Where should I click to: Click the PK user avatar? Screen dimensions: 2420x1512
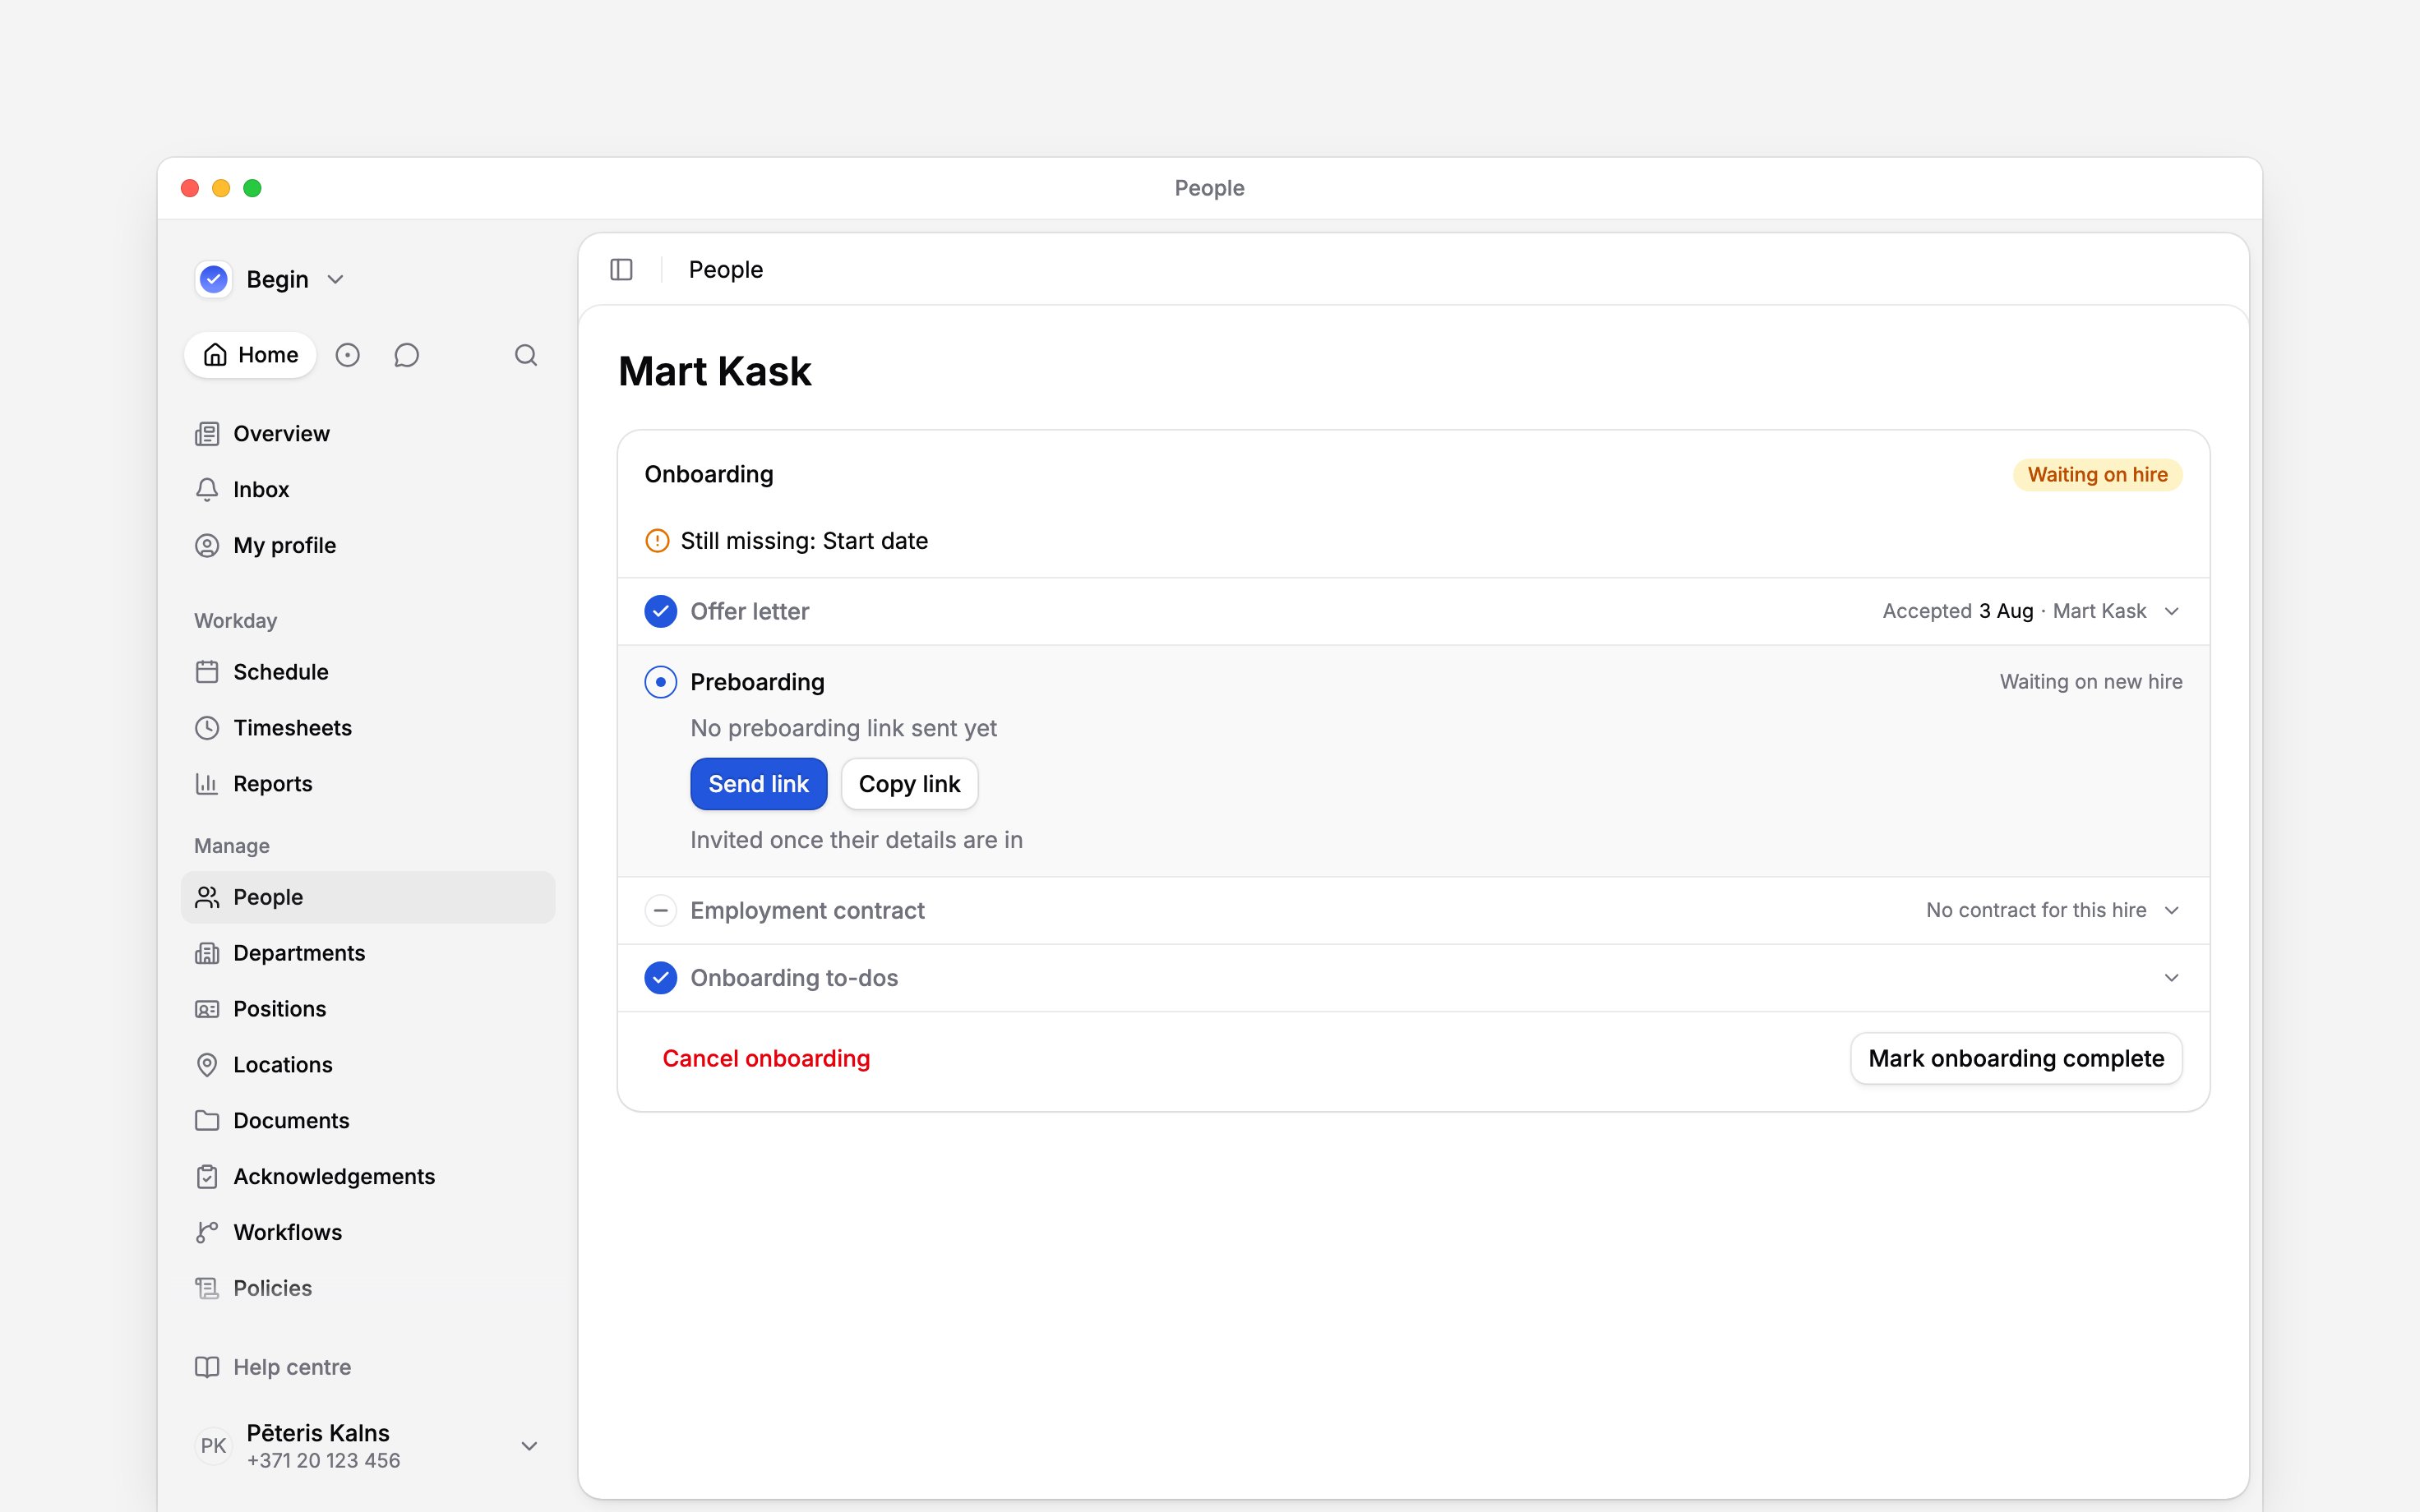[x=214, y=1446]
